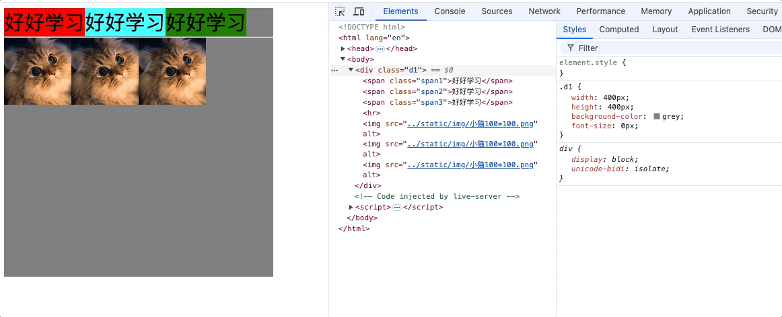The image size is (782, 317).
Task: Select the Layout sub-tab
Action: pos(666,30)
